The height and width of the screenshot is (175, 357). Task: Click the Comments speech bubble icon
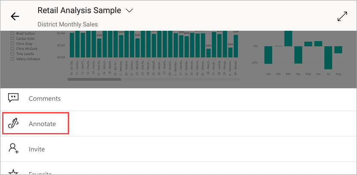(x=13, y=98)
